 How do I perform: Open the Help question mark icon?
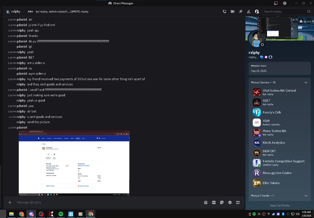coord(285,3)
